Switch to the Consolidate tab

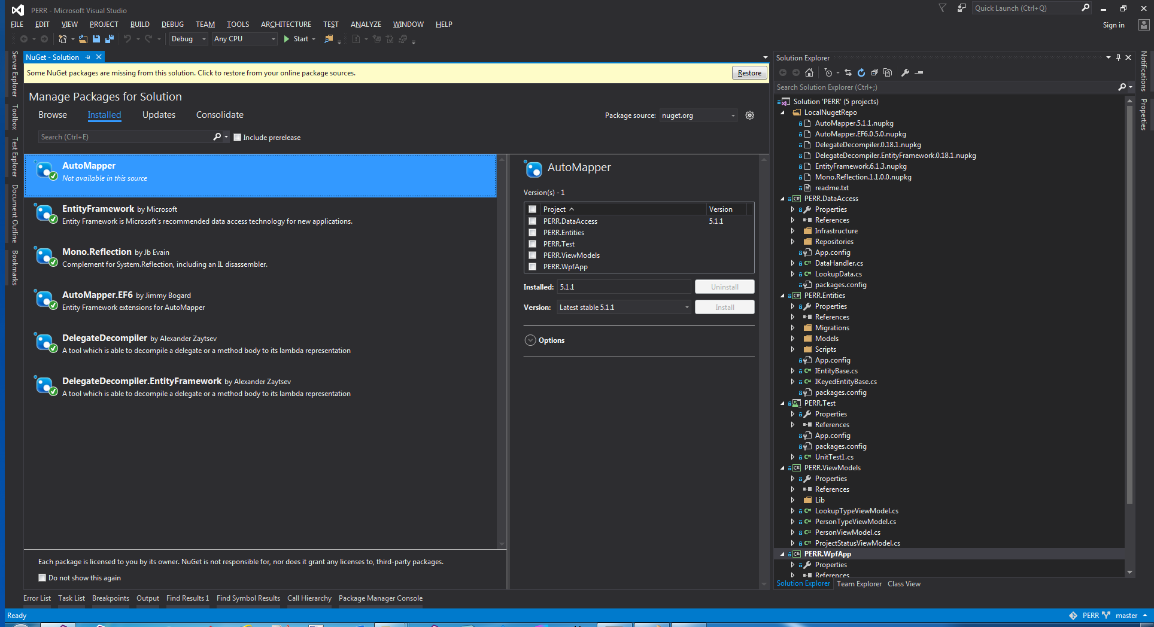pos(220,115)
